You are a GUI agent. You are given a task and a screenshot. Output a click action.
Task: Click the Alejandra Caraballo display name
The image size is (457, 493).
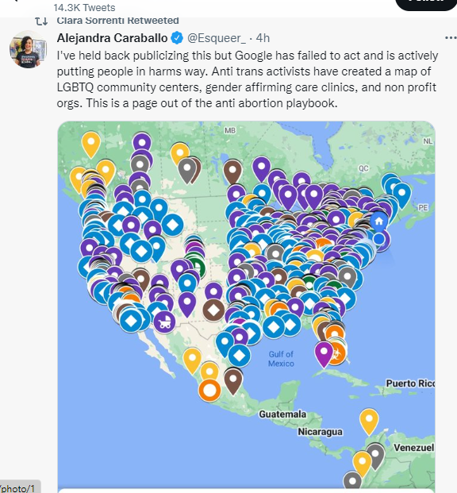[x=112, y=38]
